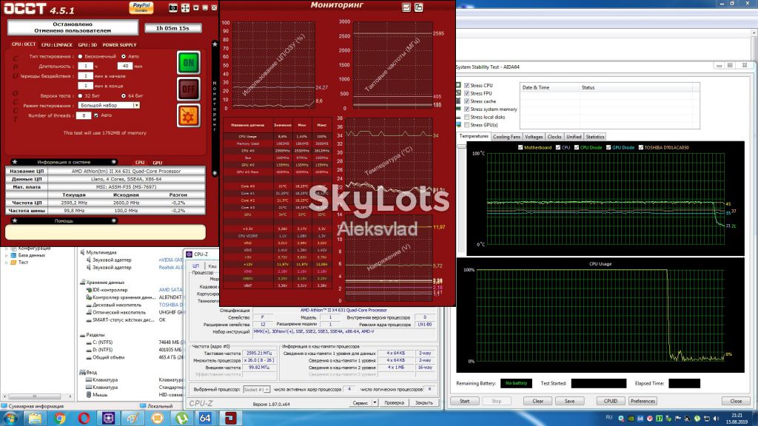Click the Start button in AIDA64

[x=465, y=401]
